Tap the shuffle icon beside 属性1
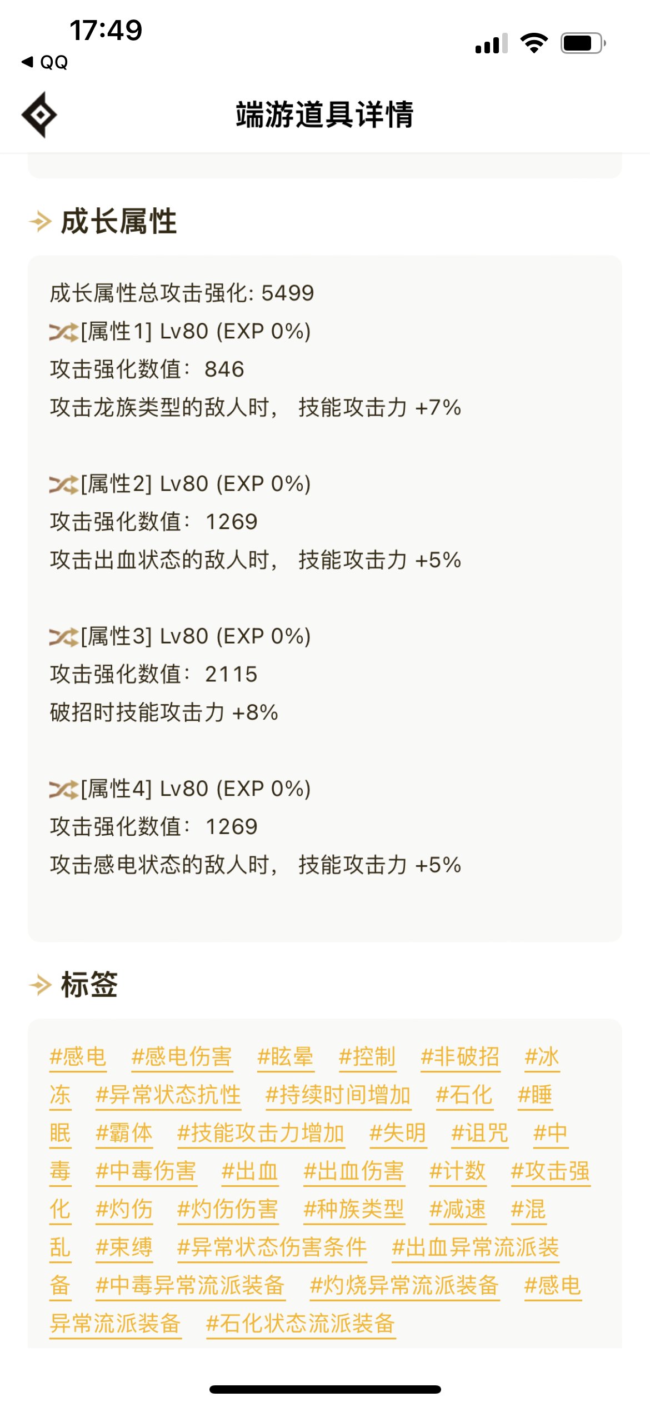The height and width of the screenshot is (1407, 650). point(63,332)
